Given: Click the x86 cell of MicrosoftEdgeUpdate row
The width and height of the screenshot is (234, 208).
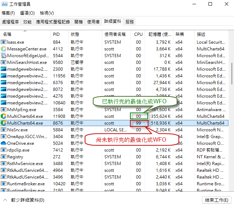Looking at the screenshot, I should pos(179,55).
